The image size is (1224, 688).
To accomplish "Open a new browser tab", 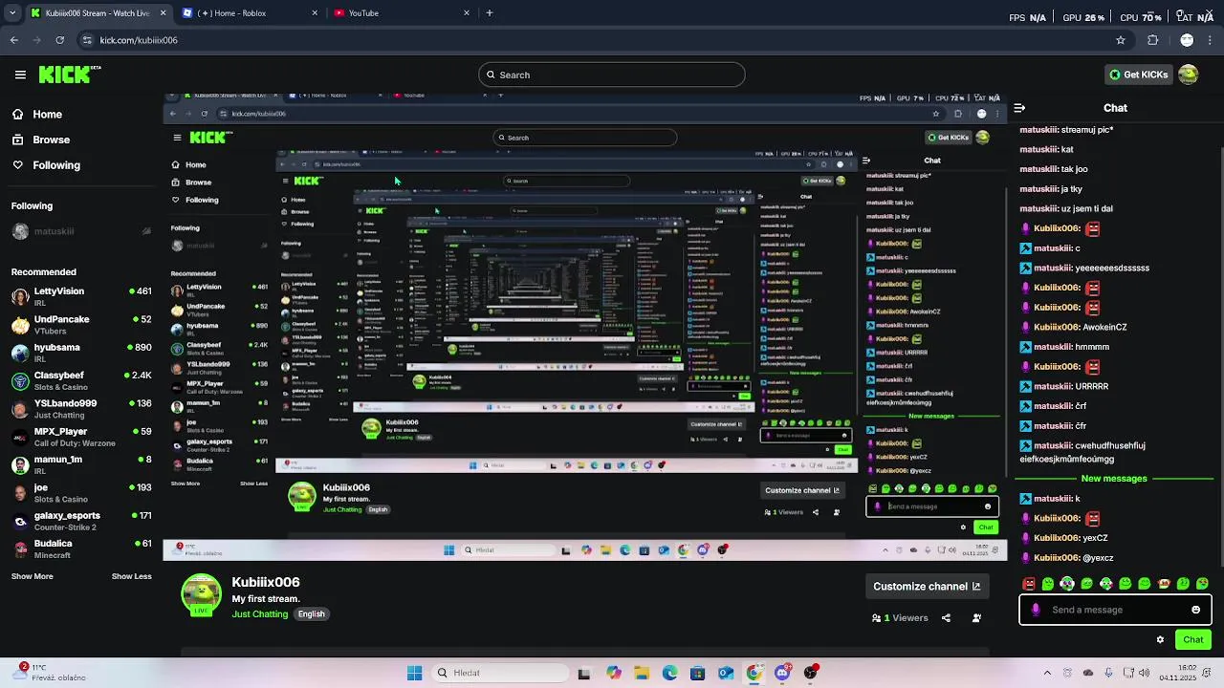I will pos(490,13).
